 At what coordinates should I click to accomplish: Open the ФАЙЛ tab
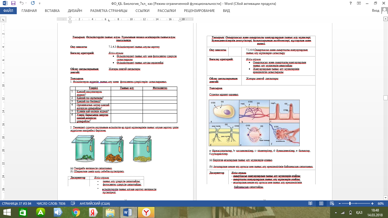coord(9,11)
